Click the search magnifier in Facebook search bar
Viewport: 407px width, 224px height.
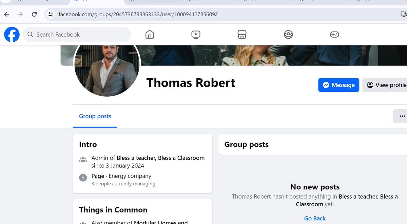point(30,34)
